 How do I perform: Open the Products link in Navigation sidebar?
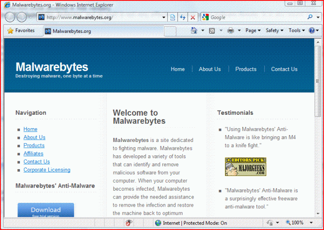tap(34, 145)
